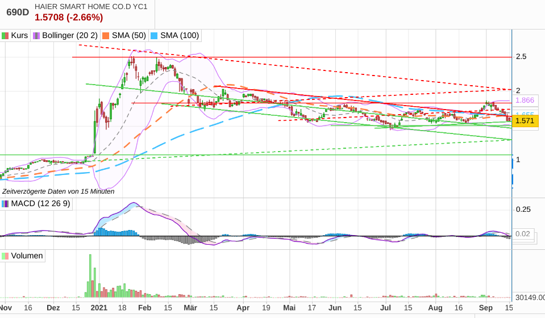Toggle the SMA (100) indicator legend
Viewport: 545px width, 318px height.
[175, 36]
